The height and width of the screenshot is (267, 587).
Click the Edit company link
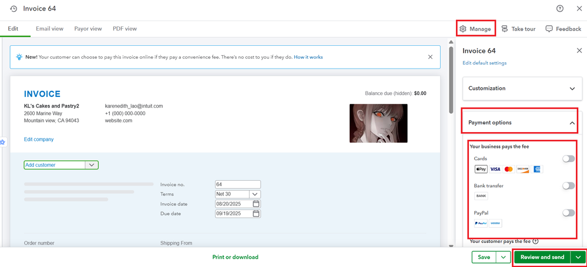click(x=39, y=139)
